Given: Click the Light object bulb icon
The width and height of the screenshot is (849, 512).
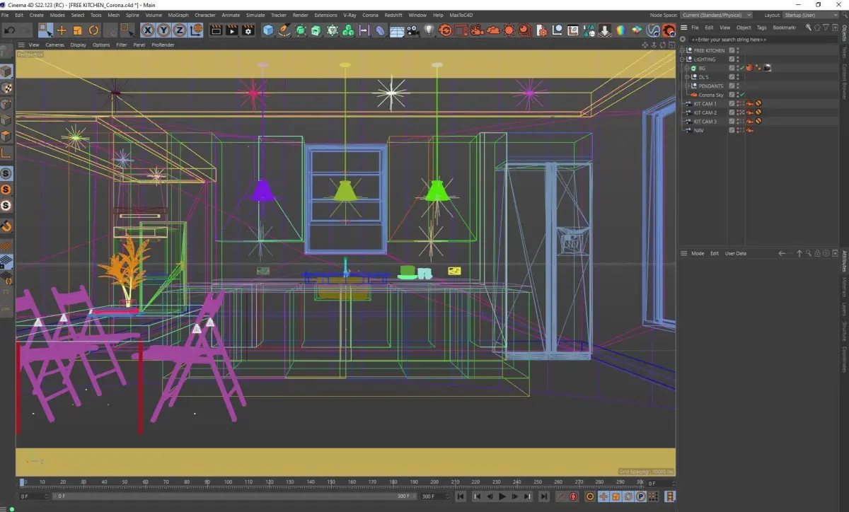Looking at the screenshot, I should 429,30.
